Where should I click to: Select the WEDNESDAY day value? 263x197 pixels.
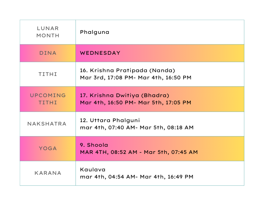[x=100, y=53]
